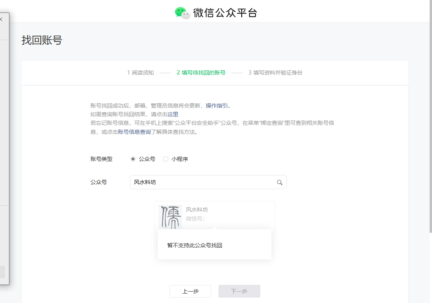Click the 账号类型 label
This screenshot has height=303, width=432.
(x=101, y=159)
